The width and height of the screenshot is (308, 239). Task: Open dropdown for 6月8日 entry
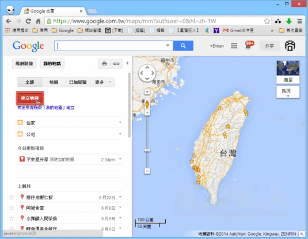pos(120,207)
